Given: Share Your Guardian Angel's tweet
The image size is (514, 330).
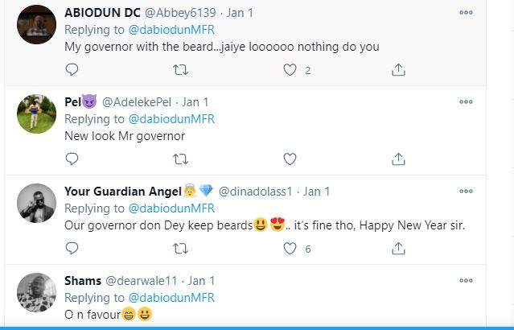Looking at the screenshot, I should pos(398,249).
